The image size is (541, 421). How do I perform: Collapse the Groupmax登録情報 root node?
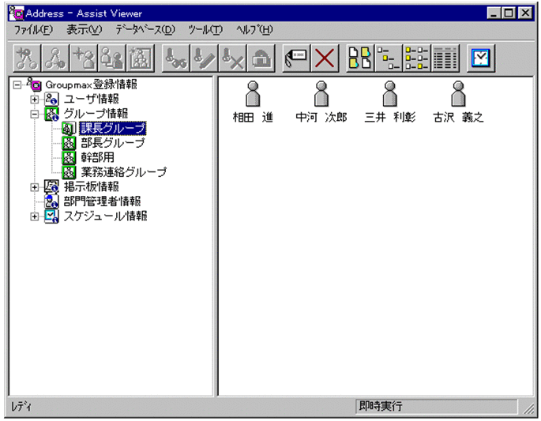click(17, 85)
